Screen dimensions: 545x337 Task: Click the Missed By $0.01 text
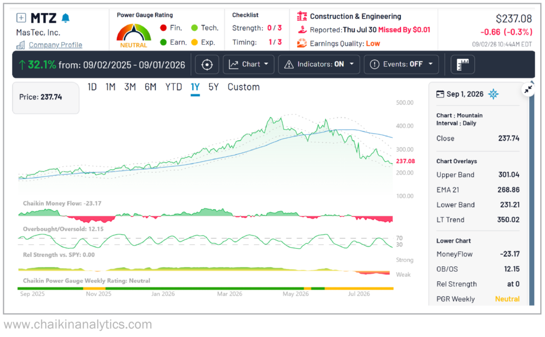pos(404,30)
